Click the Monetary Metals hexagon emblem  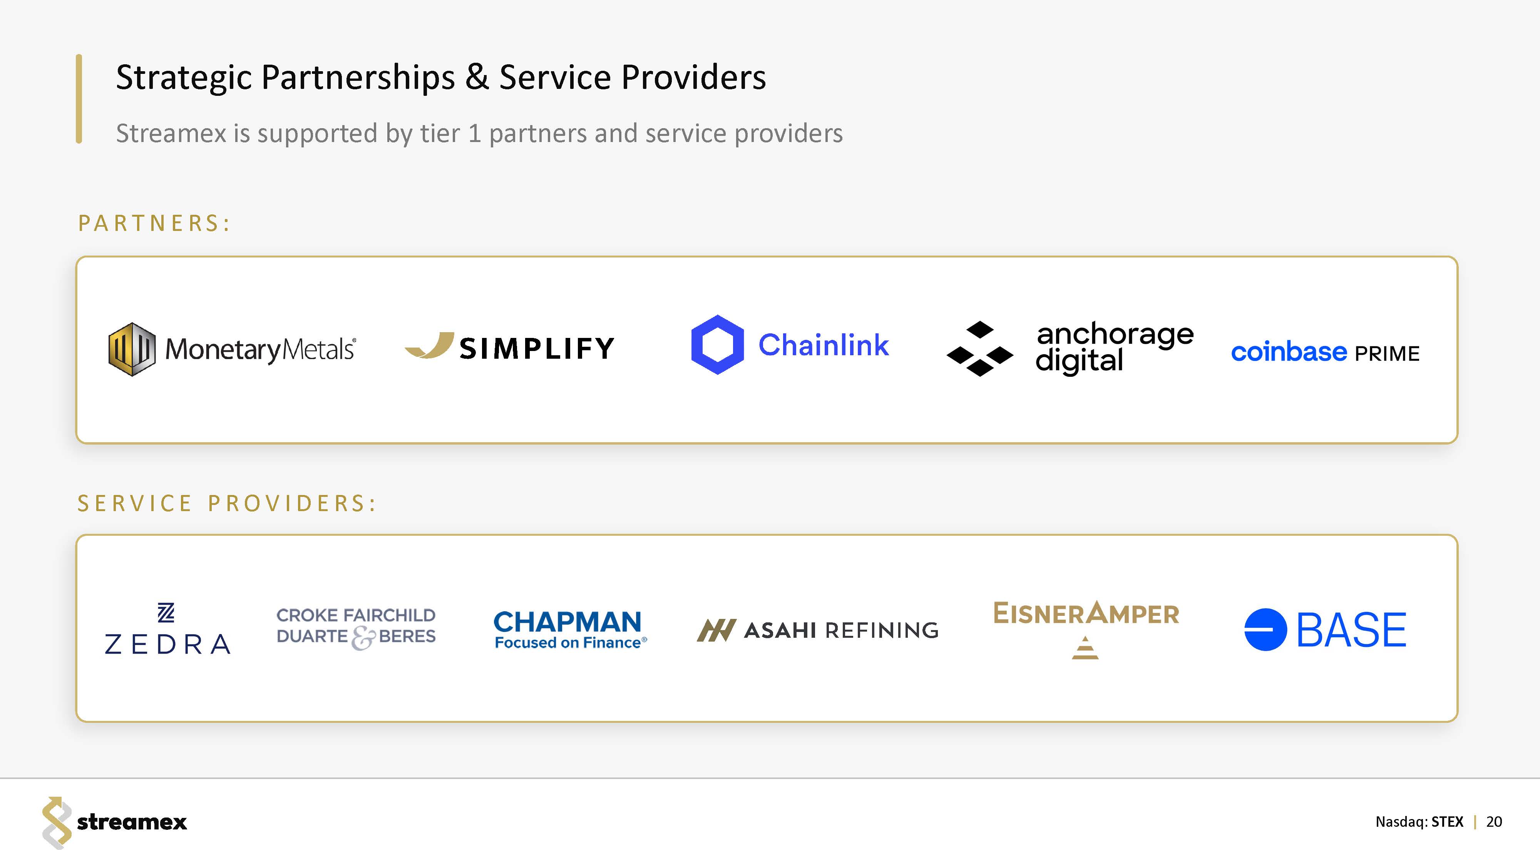132,349
